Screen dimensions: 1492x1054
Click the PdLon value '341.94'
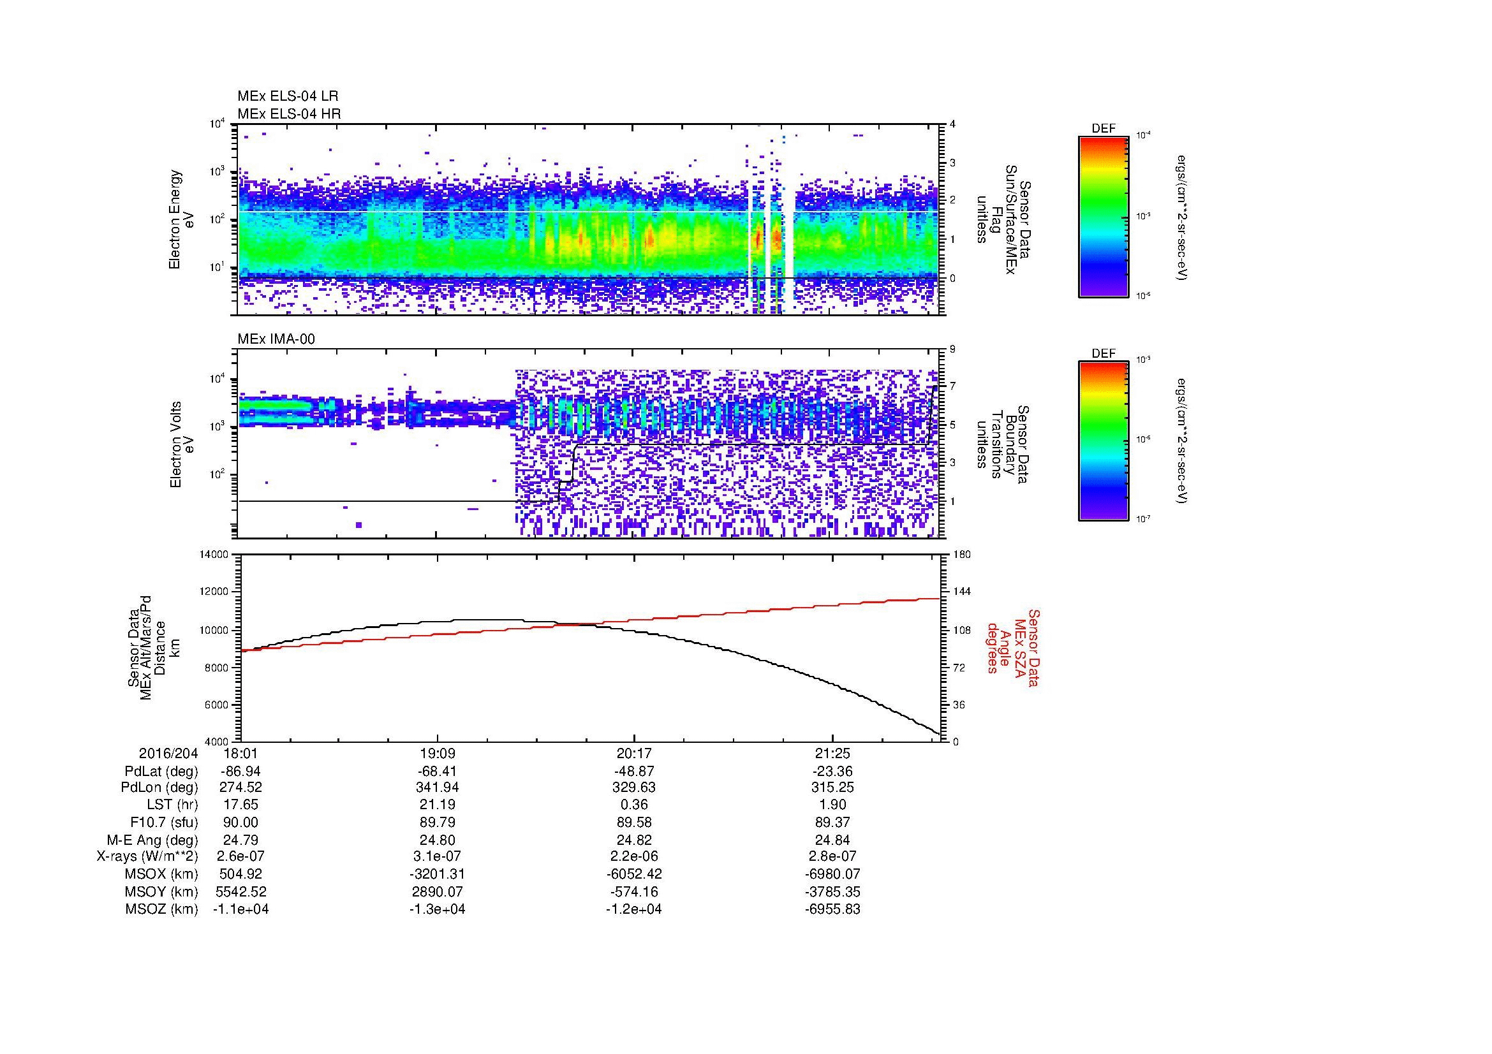click(438, 787)
